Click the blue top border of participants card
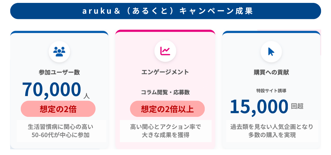Screen dimensions: 331x155 pyautogui.click(x=59, y=32)
